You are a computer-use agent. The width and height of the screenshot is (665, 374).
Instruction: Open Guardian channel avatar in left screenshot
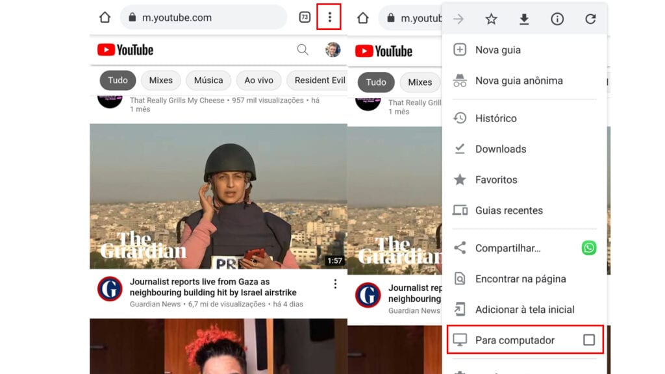coord(110,289)
